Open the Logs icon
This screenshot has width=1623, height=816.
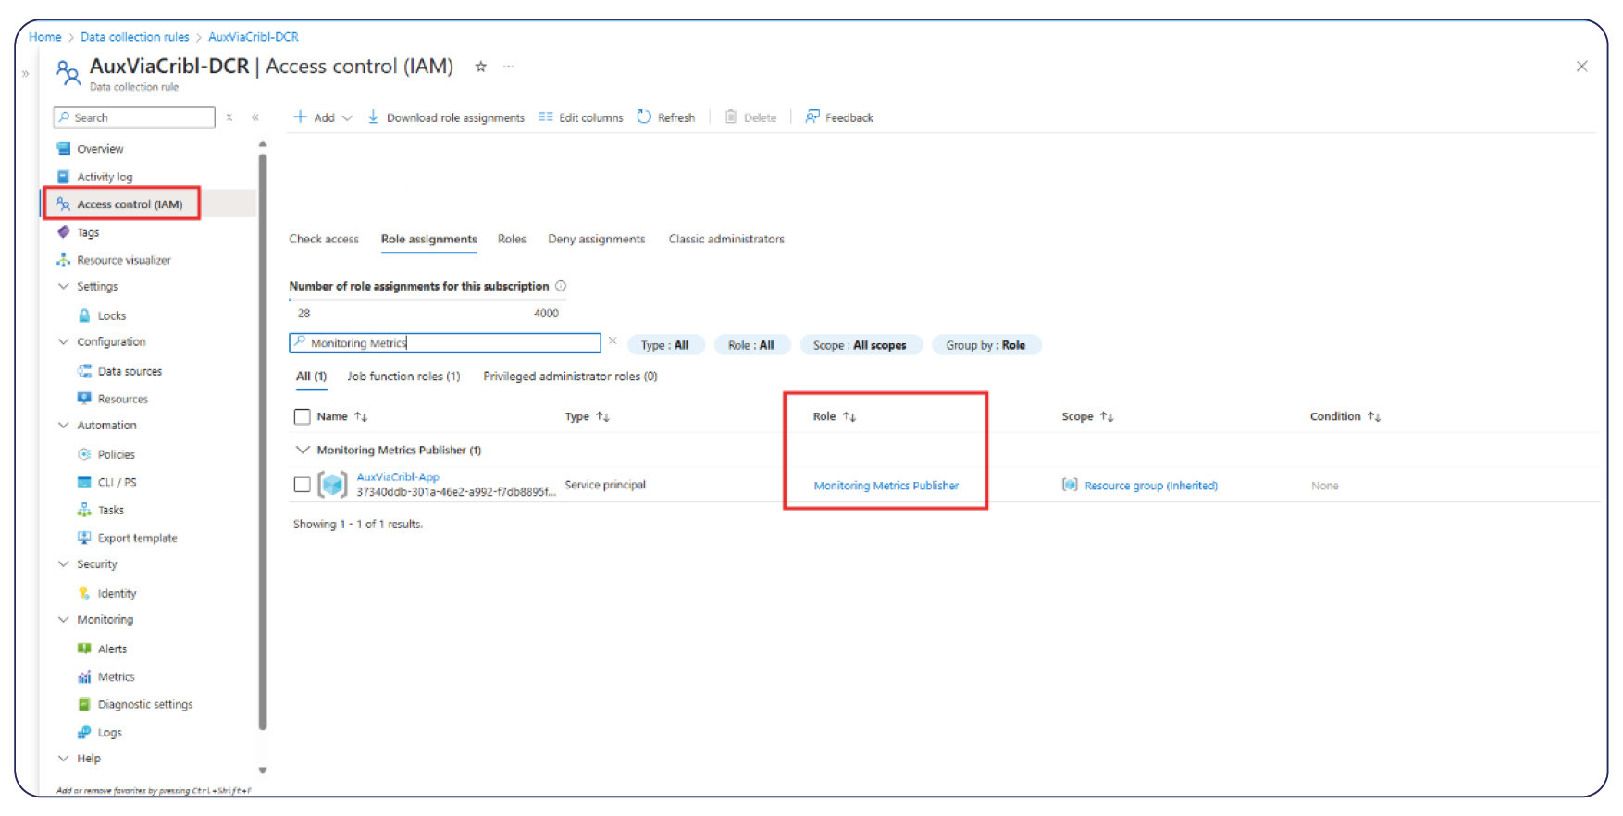pyautogui.click(x=84, y=732)
